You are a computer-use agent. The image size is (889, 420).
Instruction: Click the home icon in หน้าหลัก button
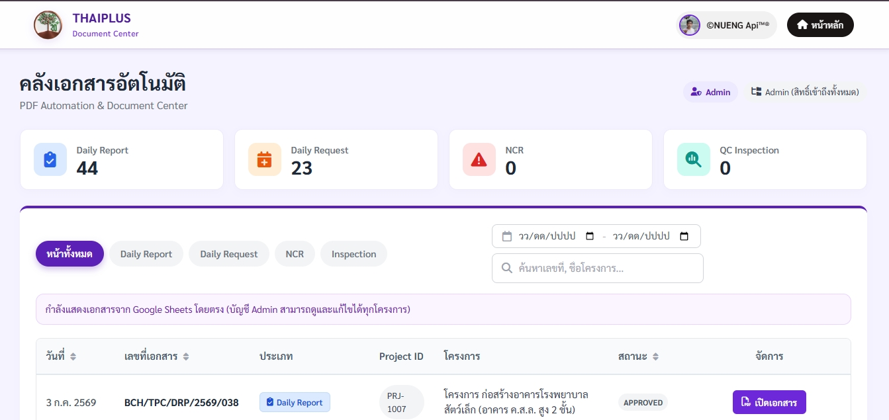tap(802, 25)
